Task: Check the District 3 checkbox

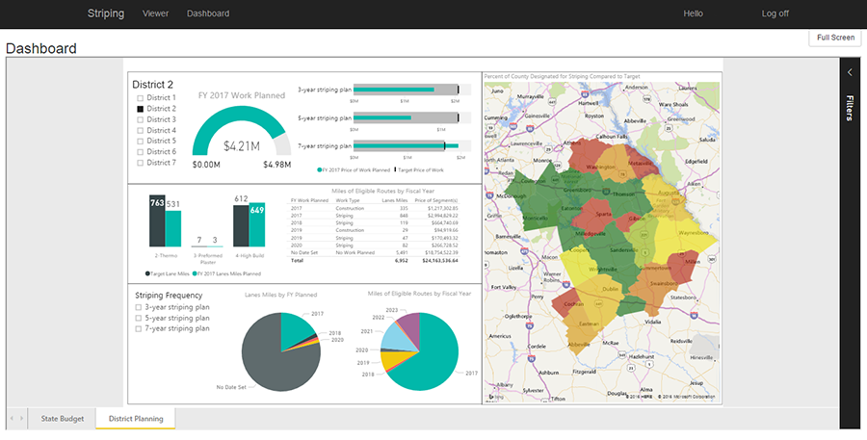Action: 140,119
